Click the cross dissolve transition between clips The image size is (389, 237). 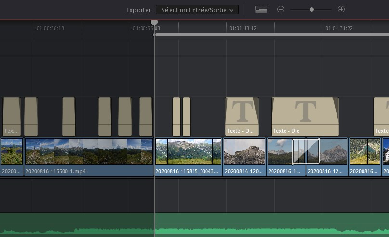[x=306, y=151]
